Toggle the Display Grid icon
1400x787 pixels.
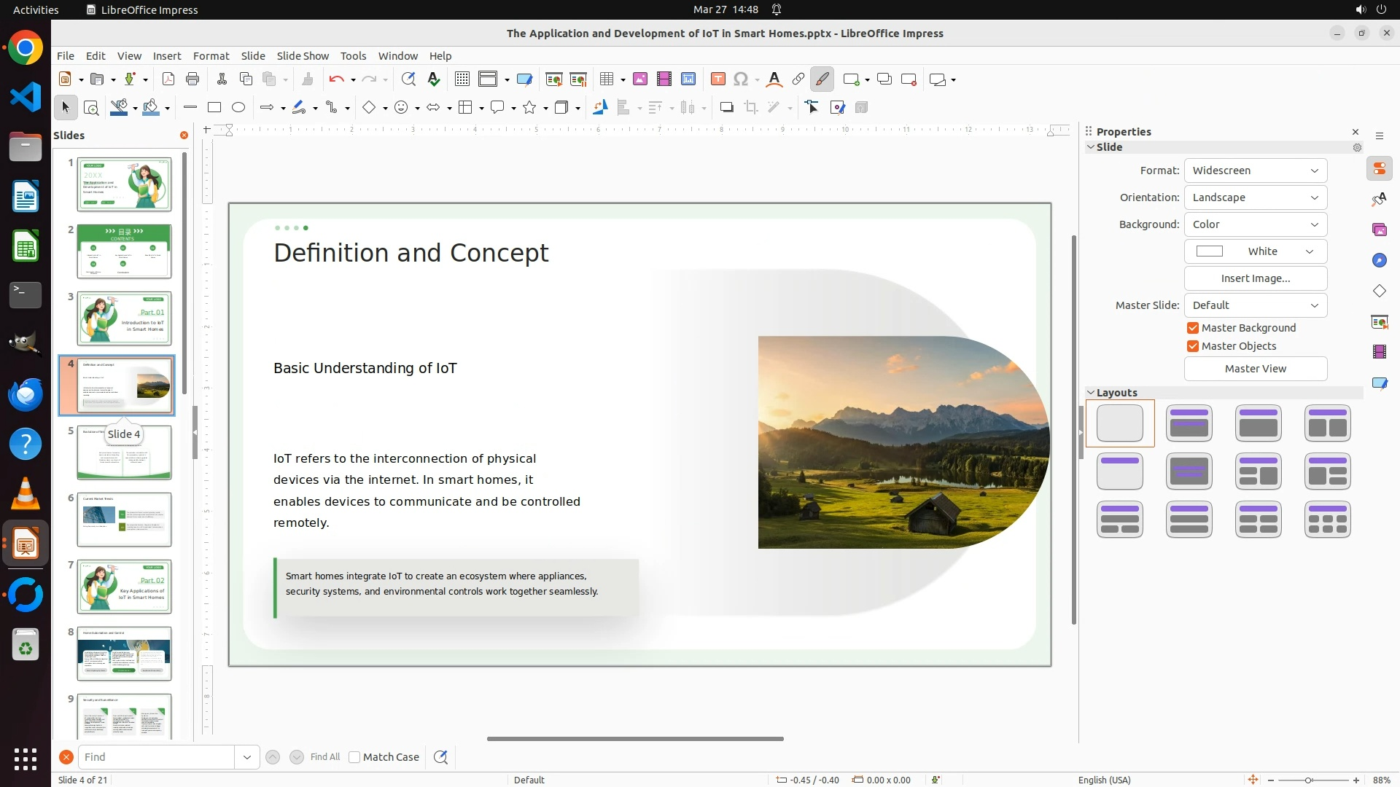(462, 79)
